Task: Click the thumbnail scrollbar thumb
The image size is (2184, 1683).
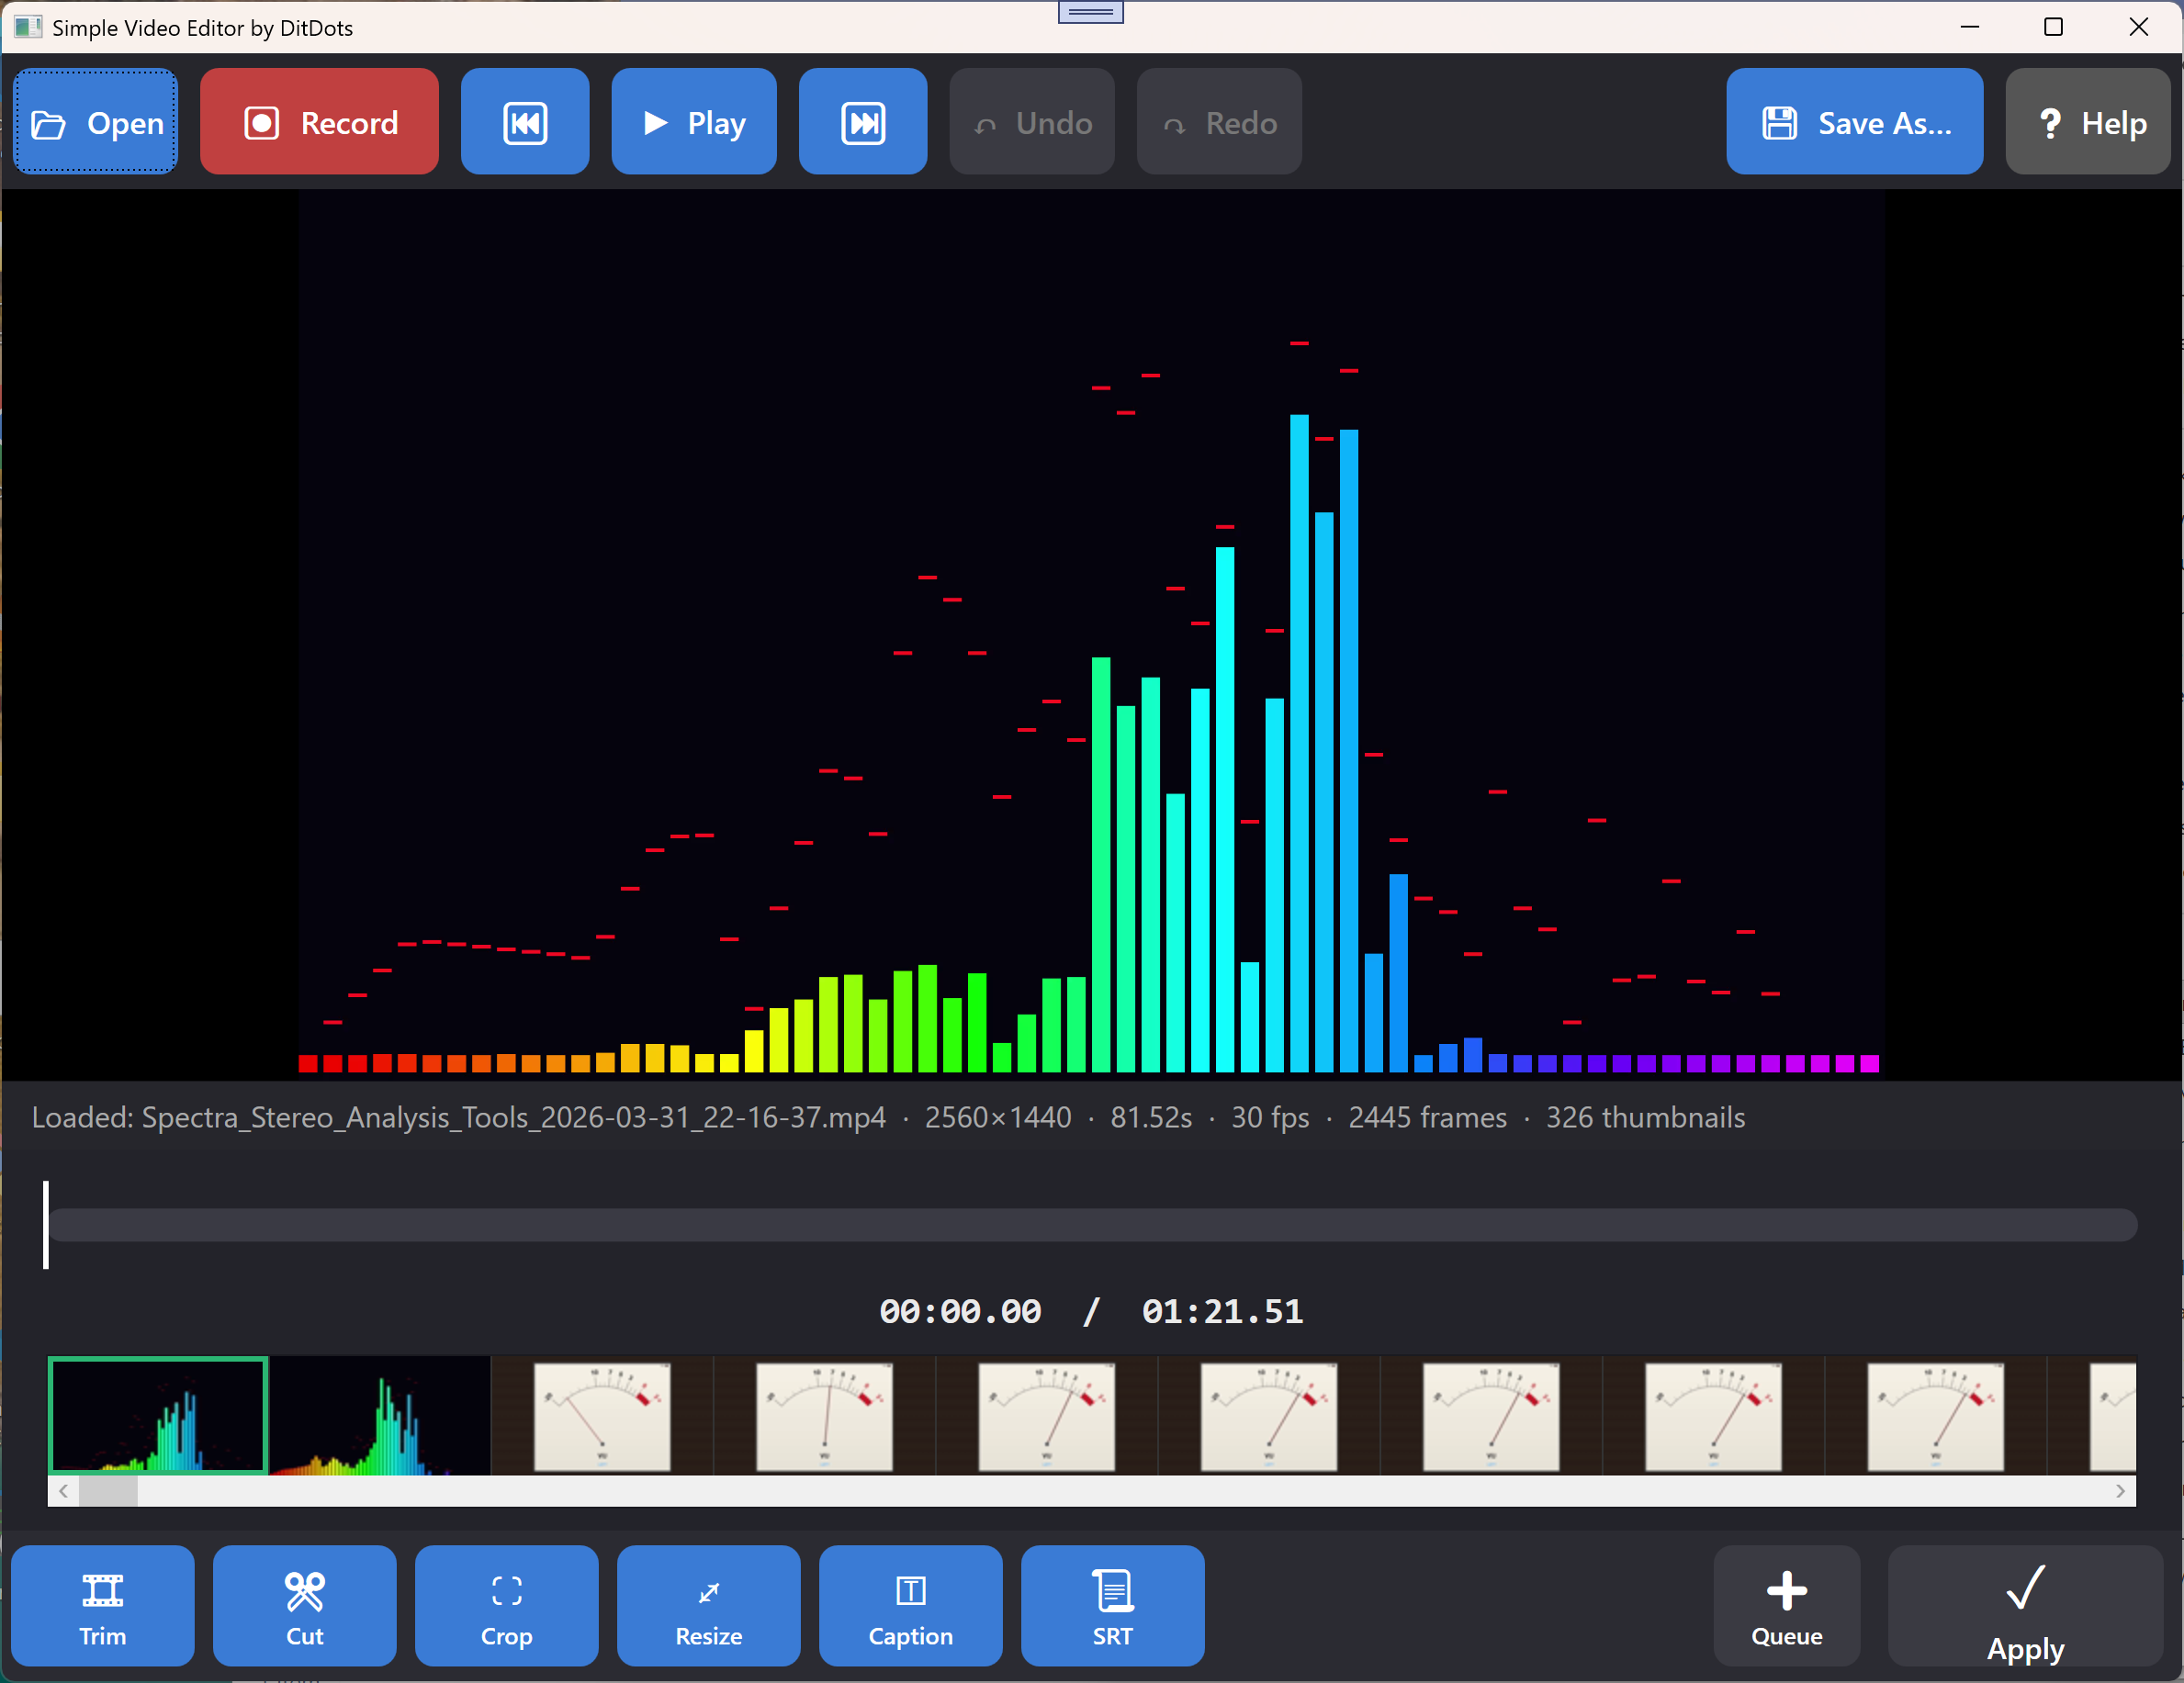Action: (108, 1491)
